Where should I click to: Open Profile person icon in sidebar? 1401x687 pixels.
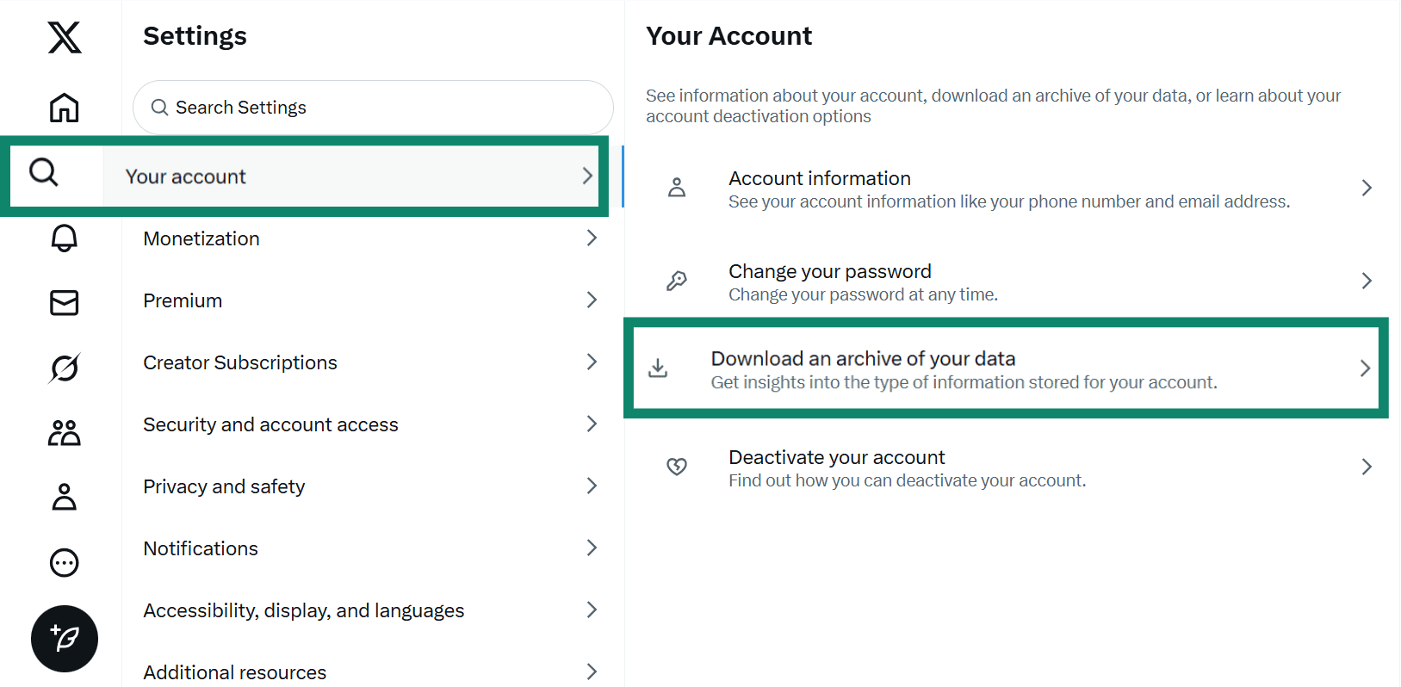coord(65,497)
